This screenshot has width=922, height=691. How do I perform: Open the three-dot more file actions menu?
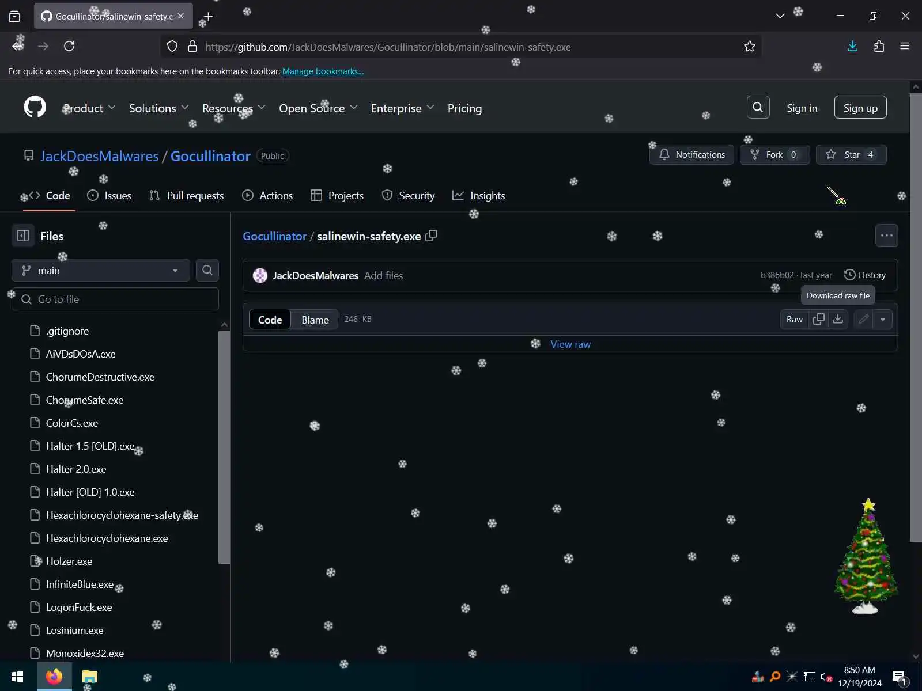[x=886, y=236]
